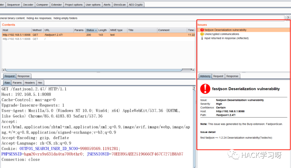This screenshot has width=291, height=168.
Task: Click the Host header line in request
Action: click(x=26, y=94)
